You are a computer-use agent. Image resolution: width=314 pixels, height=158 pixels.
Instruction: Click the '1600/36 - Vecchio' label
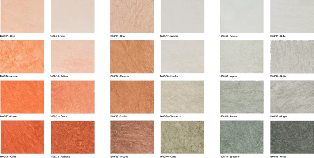(x=119, y=157)
